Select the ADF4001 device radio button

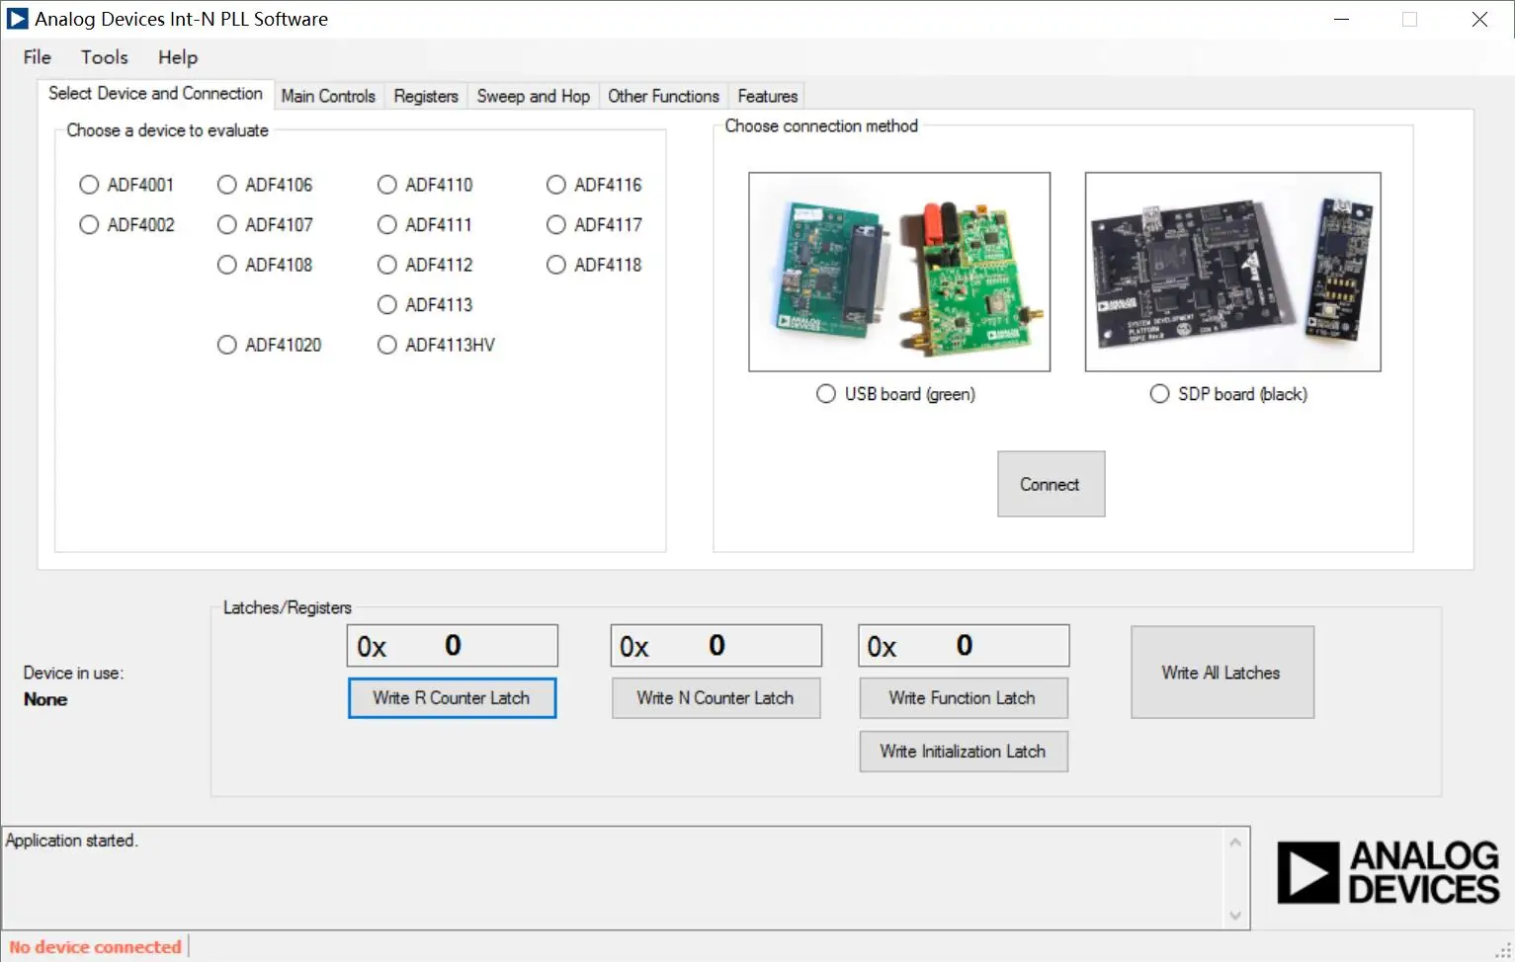point(90,185)
